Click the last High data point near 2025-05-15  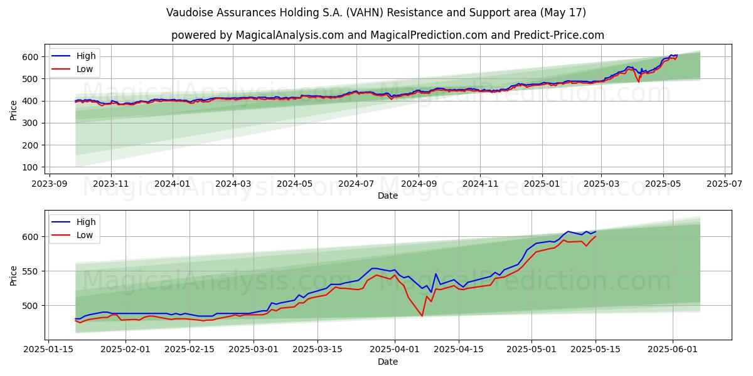(595, 231)
